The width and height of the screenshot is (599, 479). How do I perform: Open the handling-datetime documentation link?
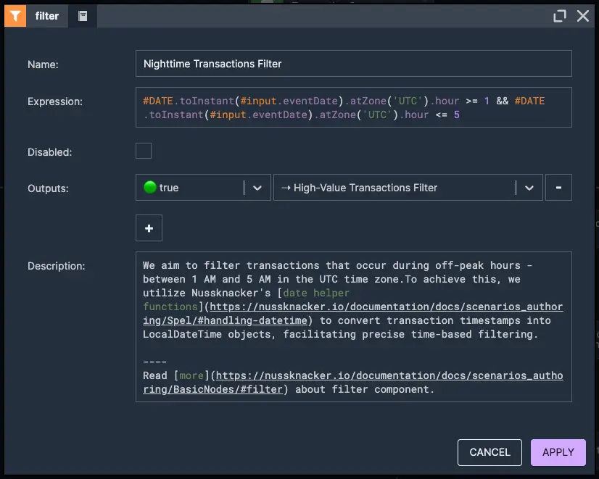(352, 313)
